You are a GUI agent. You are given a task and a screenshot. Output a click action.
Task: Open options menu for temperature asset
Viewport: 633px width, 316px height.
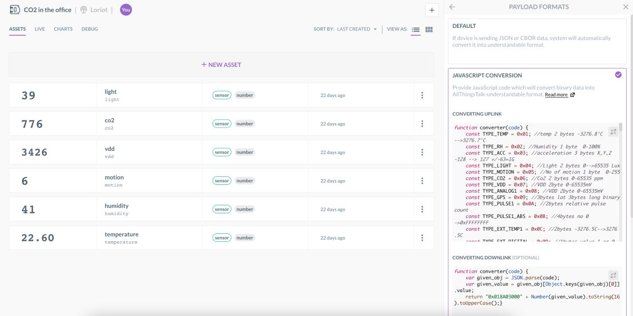pyautogui.click(x=422, y=238)
